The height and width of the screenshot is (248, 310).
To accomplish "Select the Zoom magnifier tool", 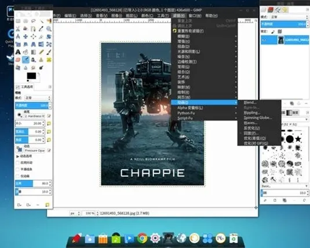I will (49, 28).
